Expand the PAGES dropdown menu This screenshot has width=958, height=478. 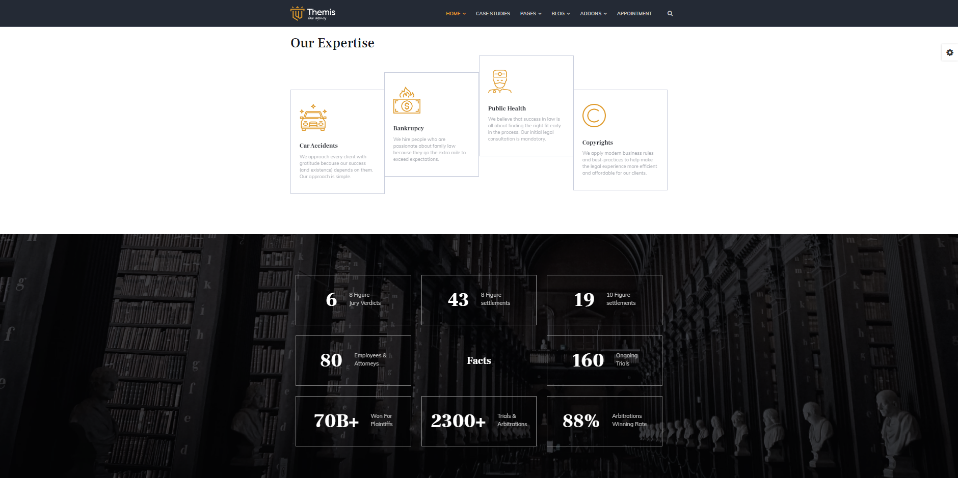[x=530, y=14]
